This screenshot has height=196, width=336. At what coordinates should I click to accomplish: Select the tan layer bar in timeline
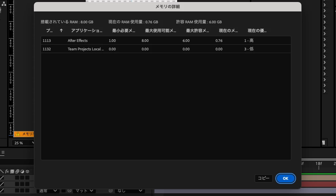[x=319, y=178]
